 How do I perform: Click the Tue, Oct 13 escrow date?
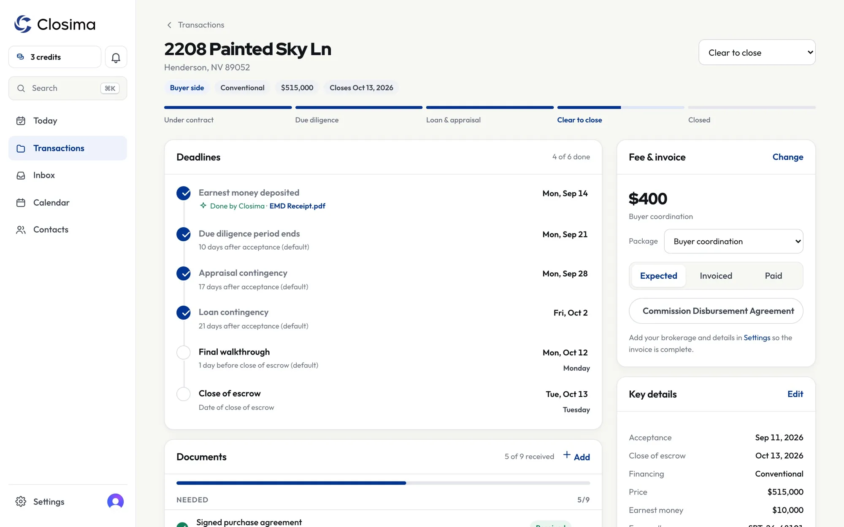(566, 394)
